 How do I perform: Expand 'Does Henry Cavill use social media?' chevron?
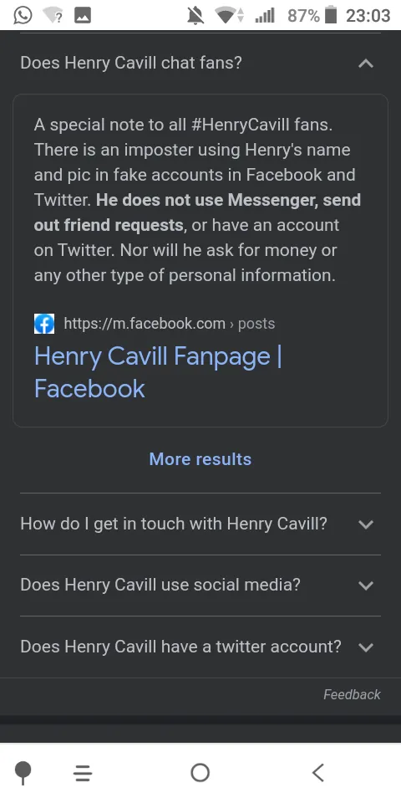[x=366, y=586]
